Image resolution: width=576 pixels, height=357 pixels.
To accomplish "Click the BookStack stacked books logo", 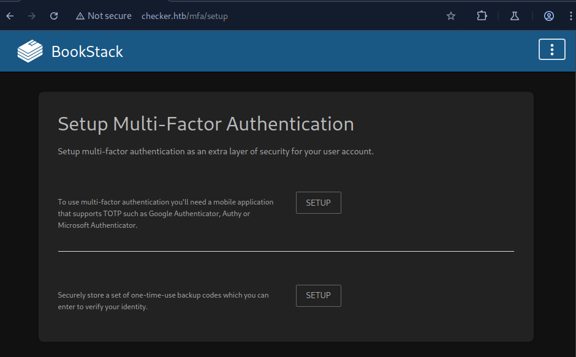I will (x=30, y=51).
